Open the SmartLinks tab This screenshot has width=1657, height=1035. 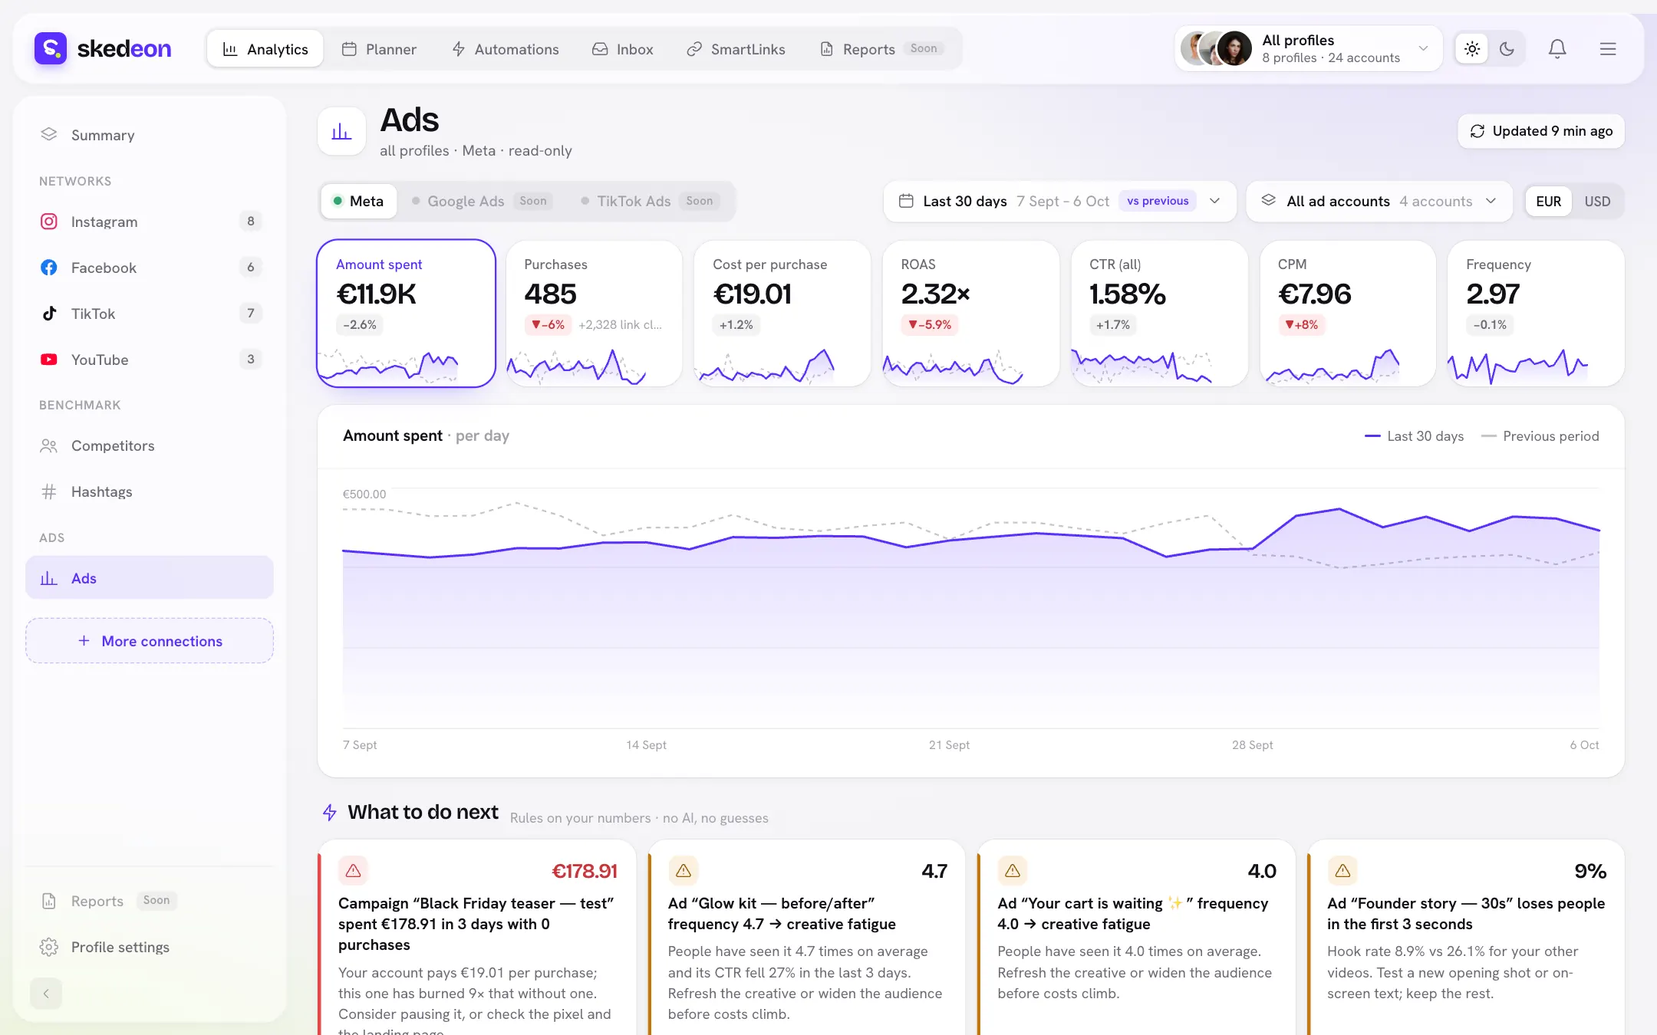coord(736,49)
